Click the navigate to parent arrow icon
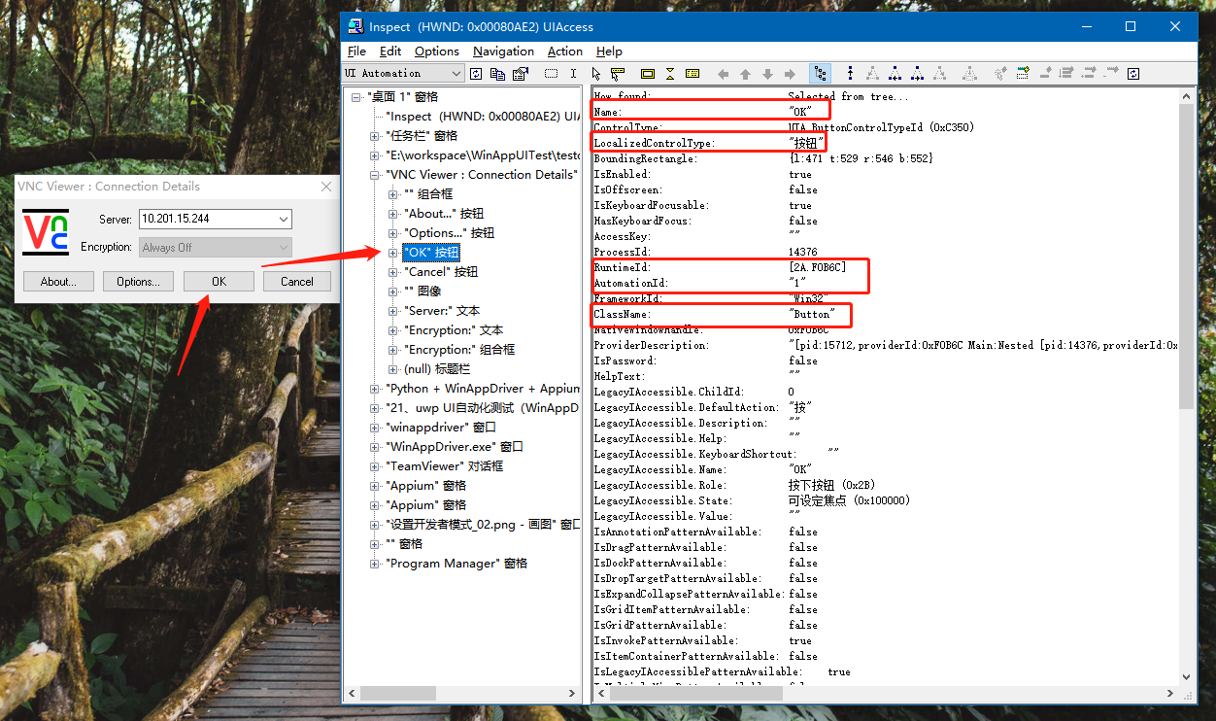Image resolution: width=1216 pixels, height=721 pixels. coord(744,73)
